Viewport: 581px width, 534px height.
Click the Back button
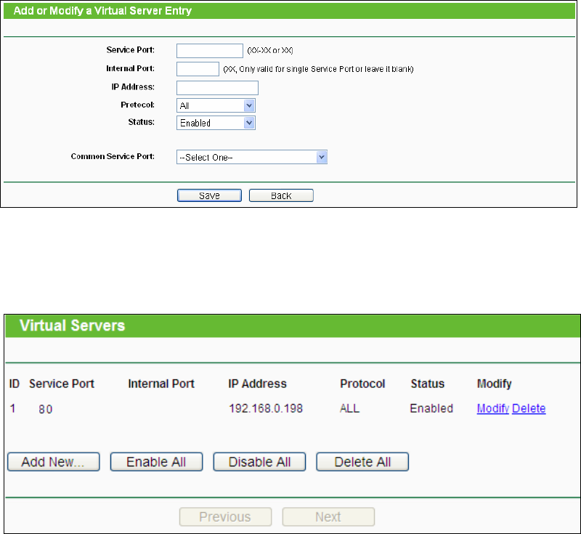pos(281,195)
